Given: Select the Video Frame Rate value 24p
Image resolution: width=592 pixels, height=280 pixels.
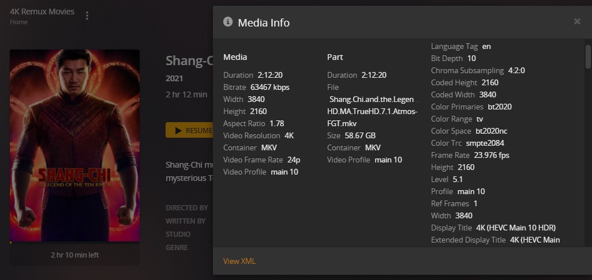Looking at the screenshot, I should (x=294, y=160).
